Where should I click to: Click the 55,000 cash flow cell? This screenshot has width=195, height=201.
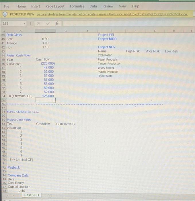pyautogui.click(x=49, y=76)
